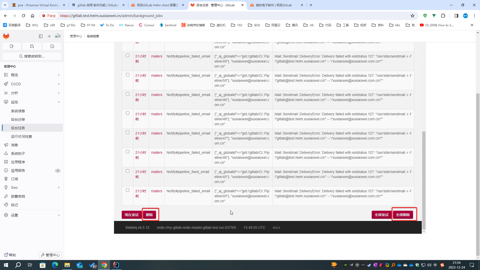Click the 全部删除 button

tap(403, 215)
